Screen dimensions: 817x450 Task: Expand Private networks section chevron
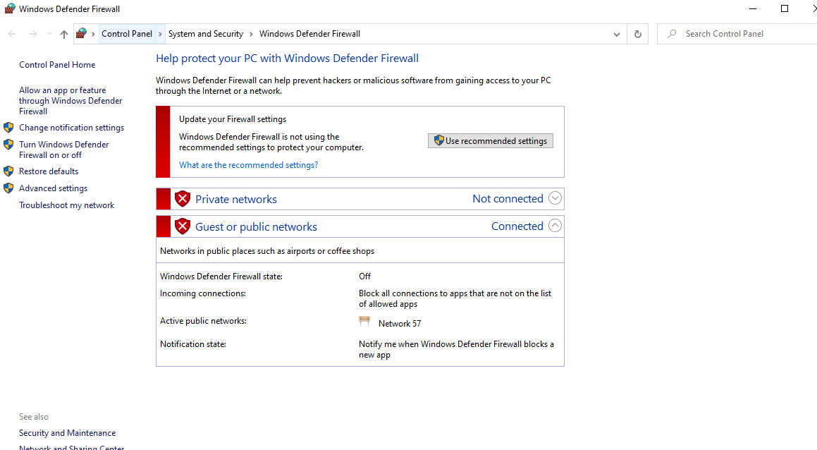555,198
